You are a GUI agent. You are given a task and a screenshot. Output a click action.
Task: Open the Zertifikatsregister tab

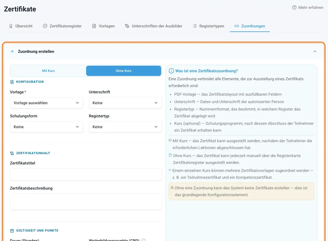point(62,26)
